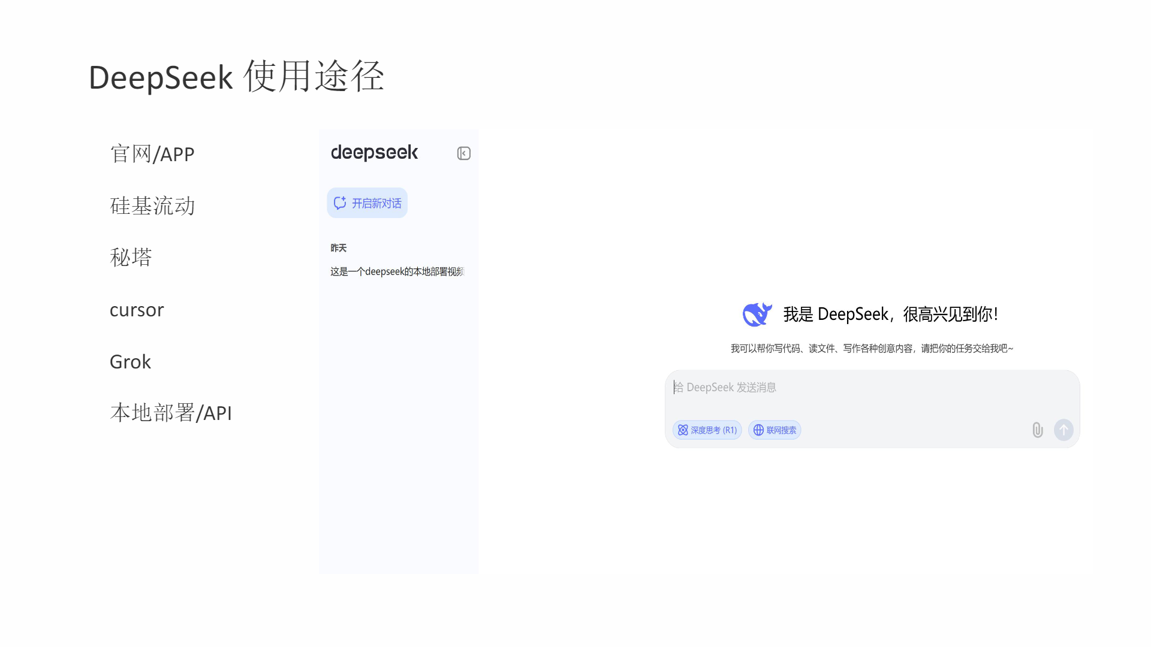1151x647 pixels.
Task: Click the greeting 我是 DeepSeek，很高兴见到你!
Action: click(x=891, y=314)
